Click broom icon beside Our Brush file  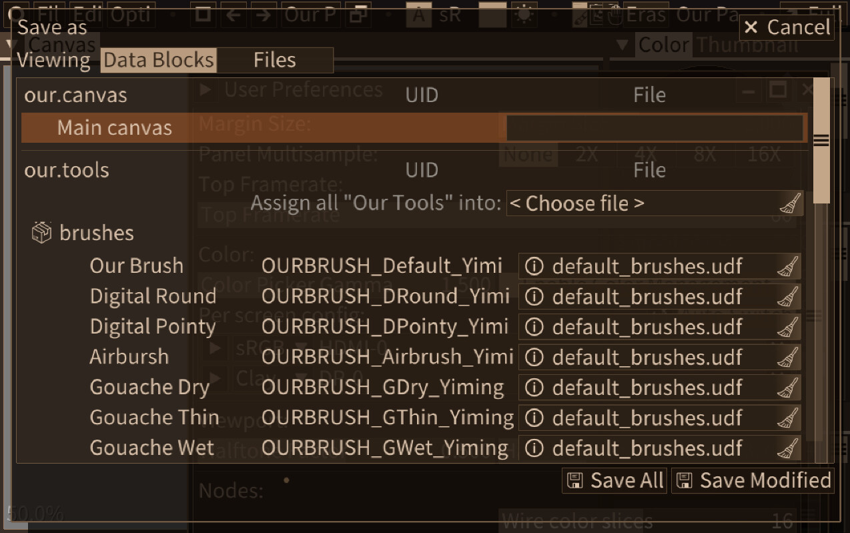click(789, 266)
